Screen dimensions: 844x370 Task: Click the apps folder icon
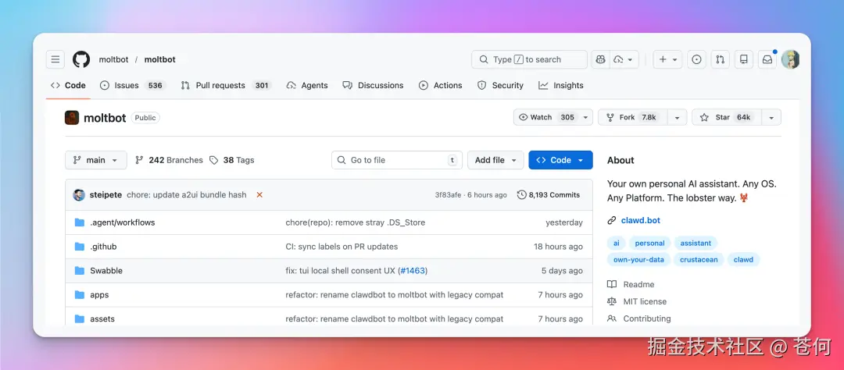(x=80, y=295)
